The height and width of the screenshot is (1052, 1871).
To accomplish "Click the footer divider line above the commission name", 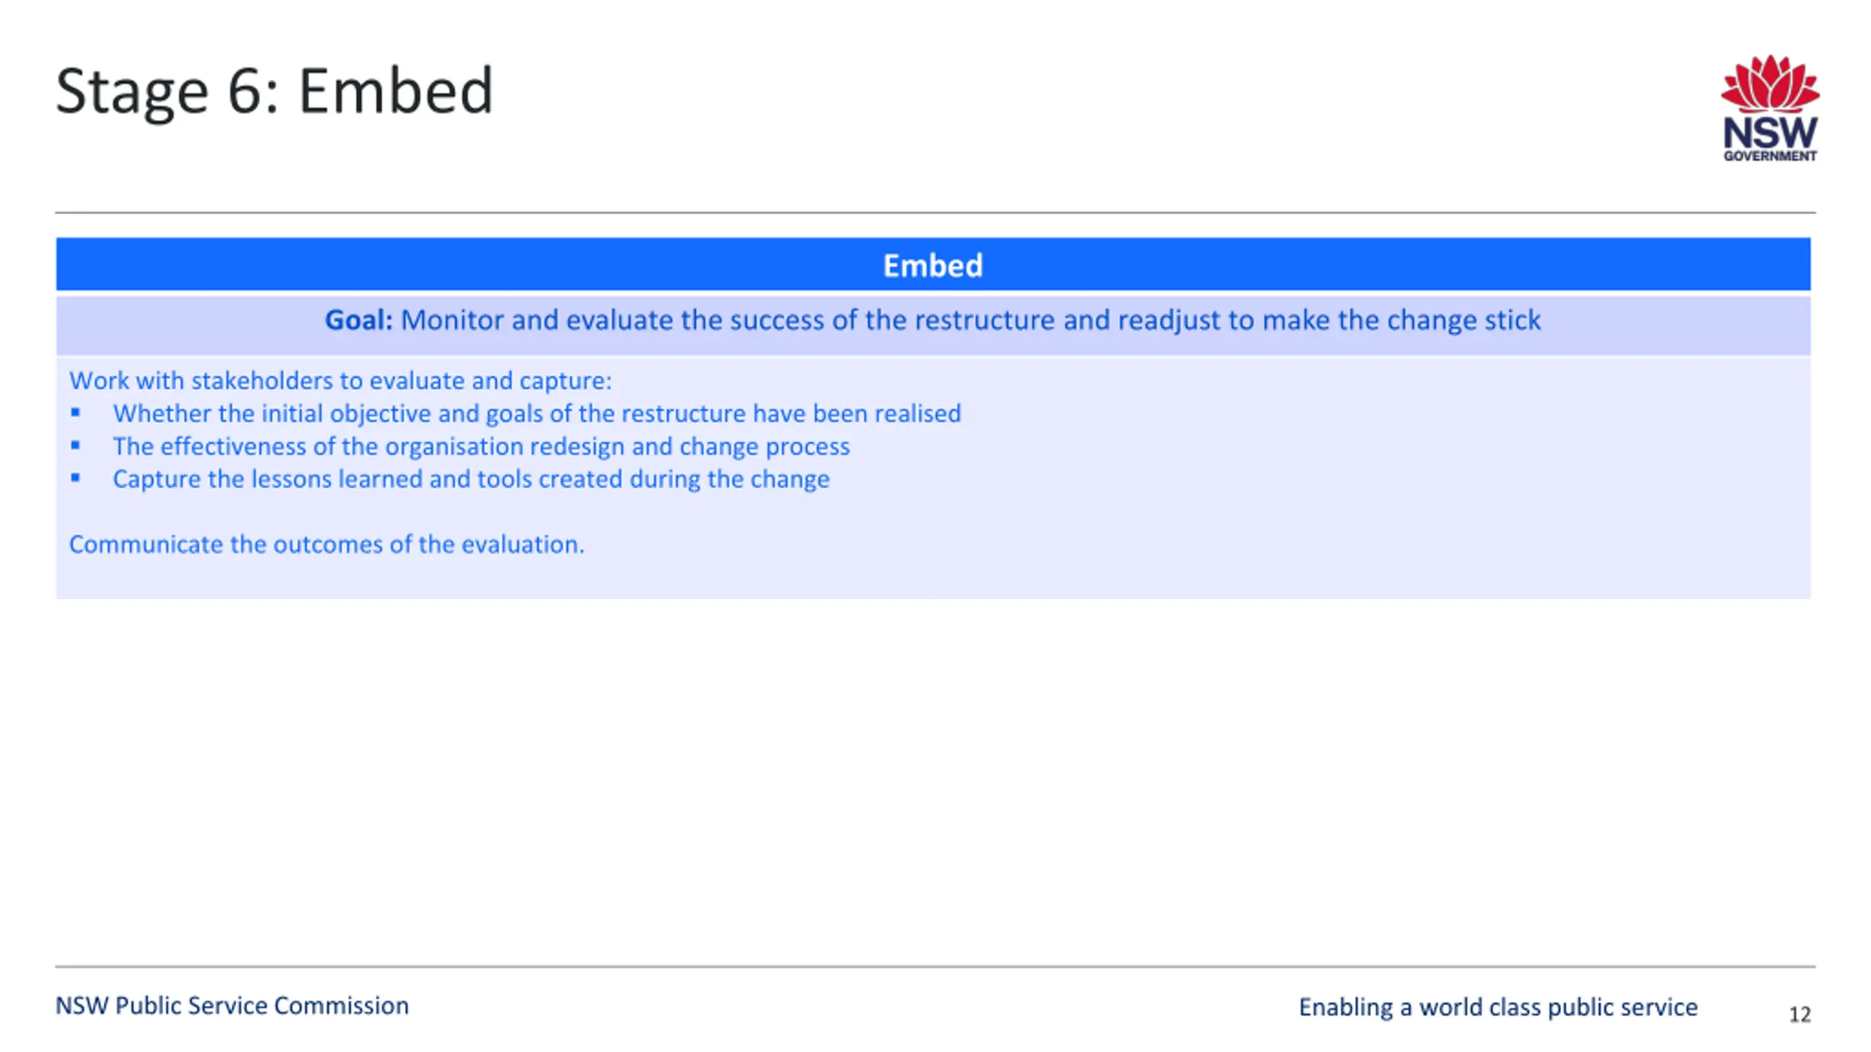I will (935, 967).
